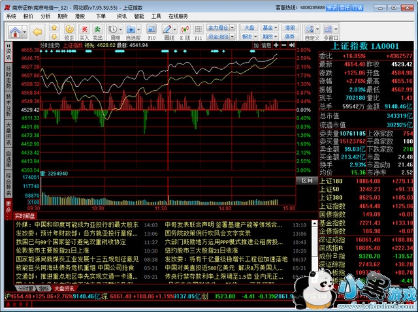Click the red 买入 buy icon
Image resolution: width=418 pixels, height=312 pixels.
click(x=84, y=32)
